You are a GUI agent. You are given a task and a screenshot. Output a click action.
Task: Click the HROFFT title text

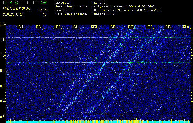(19, 2)
